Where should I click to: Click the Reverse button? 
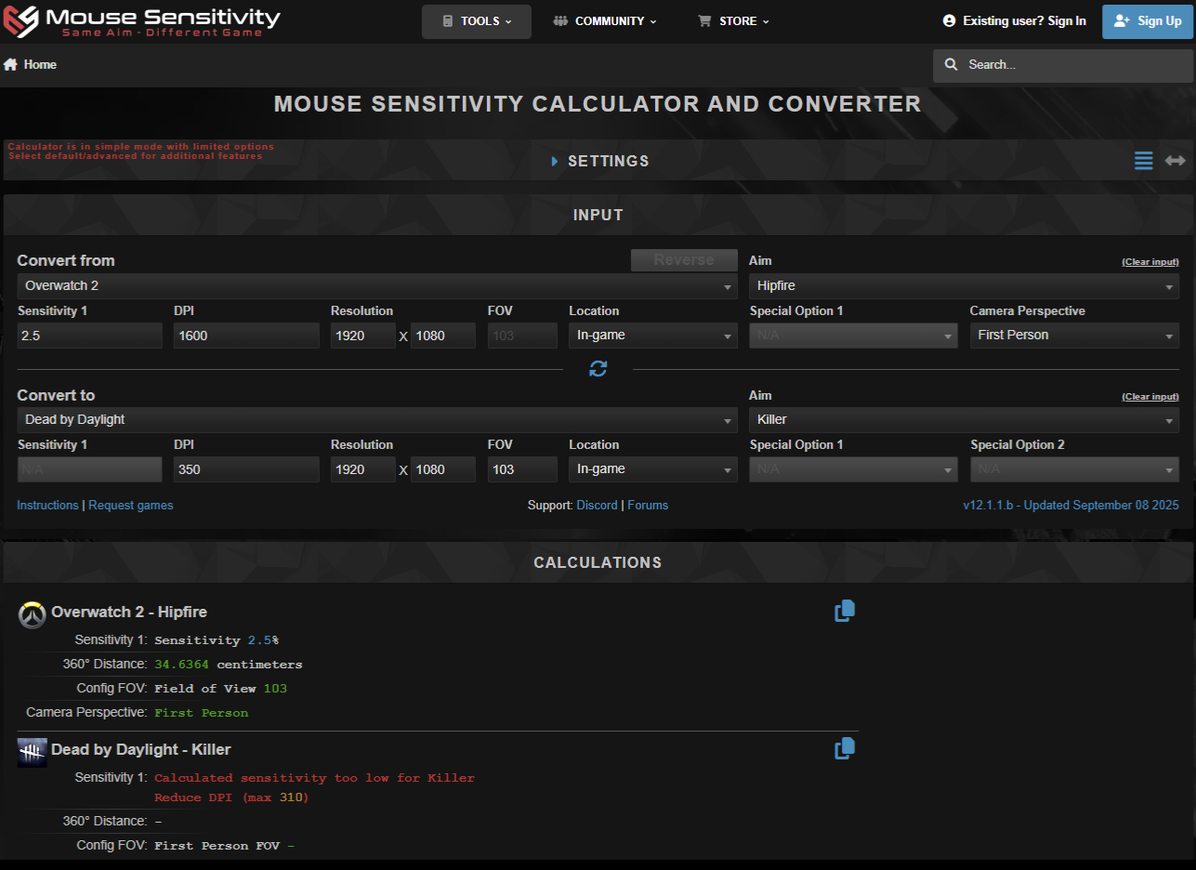coord(684,260)
